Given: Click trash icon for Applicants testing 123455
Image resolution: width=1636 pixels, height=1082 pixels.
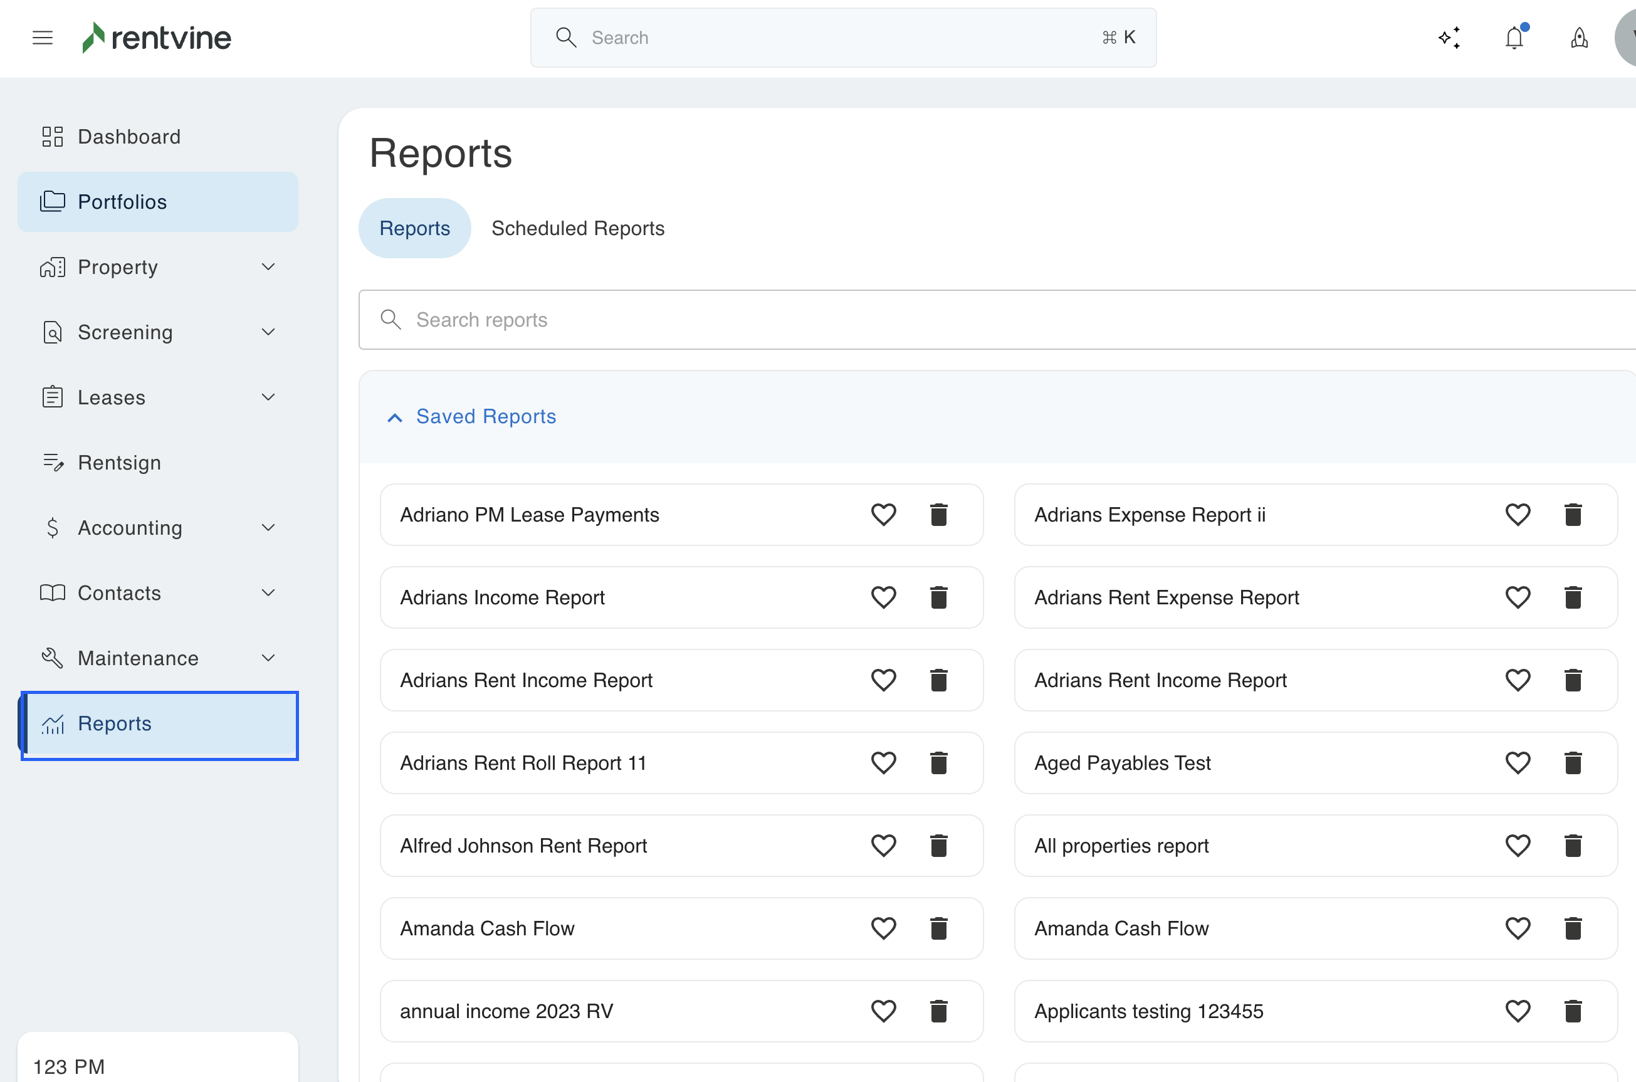Looking at the screenshot, I should (1573, 1012).
